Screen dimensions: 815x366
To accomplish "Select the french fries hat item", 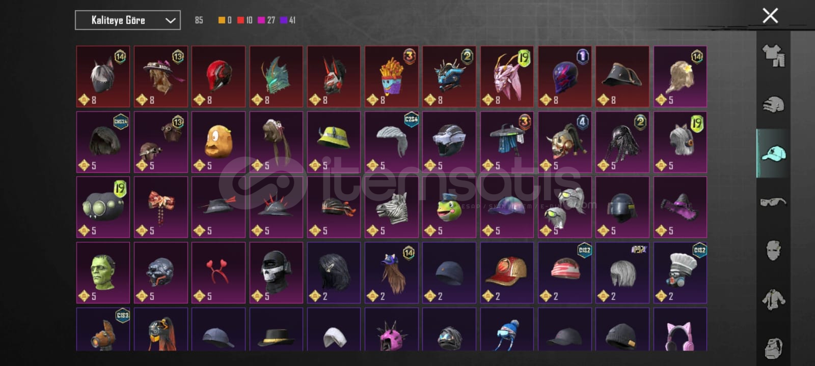I will coord(392,77).
